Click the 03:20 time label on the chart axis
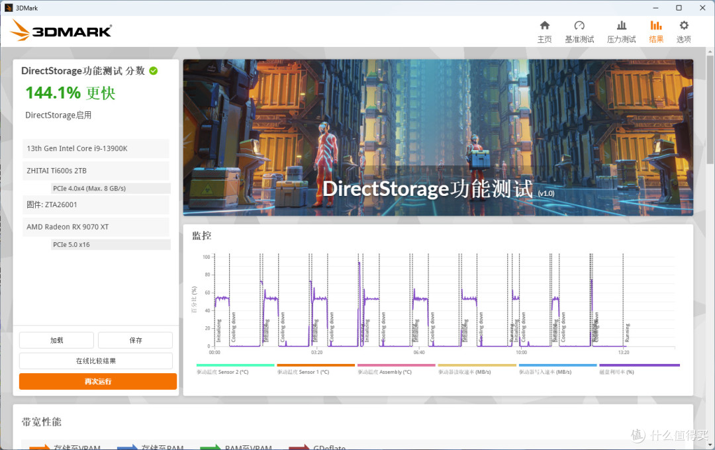 click(x=316, y=353)
